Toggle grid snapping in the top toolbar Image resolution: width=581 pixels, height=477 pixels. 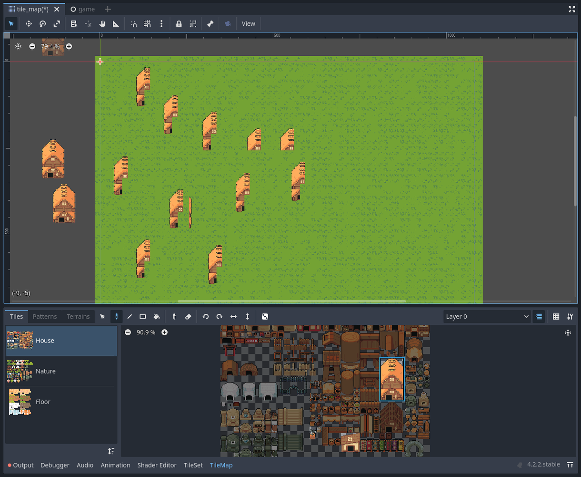147,23
